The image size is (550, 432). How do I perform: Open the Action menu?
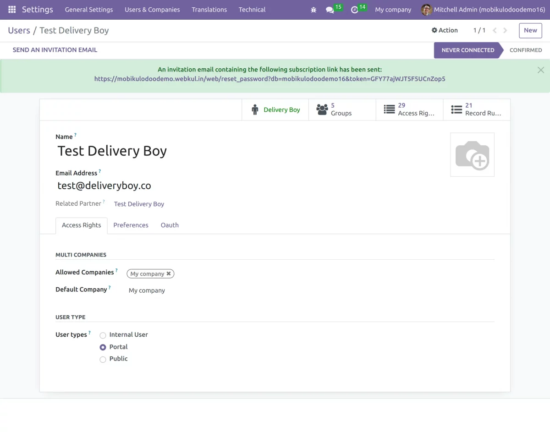pyautogui.click(x=444, y=30)
